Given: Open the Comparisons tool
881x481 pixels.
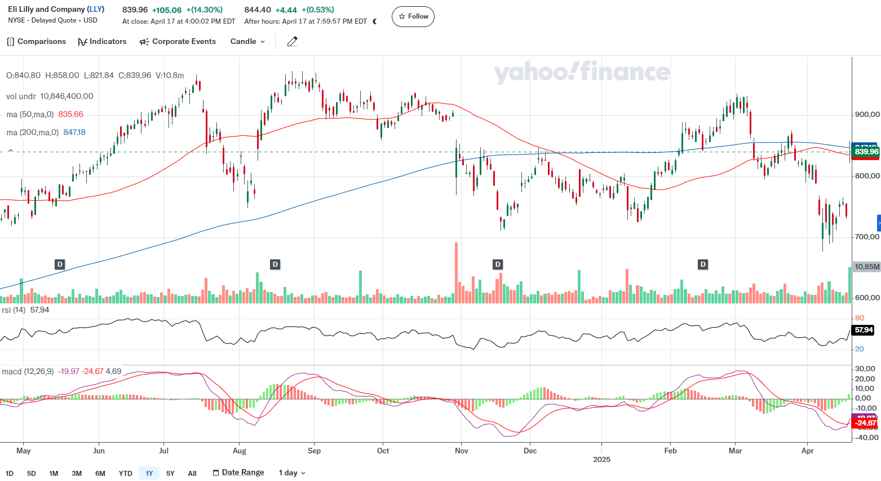Looking at the screenshot, I should [37, 42].
